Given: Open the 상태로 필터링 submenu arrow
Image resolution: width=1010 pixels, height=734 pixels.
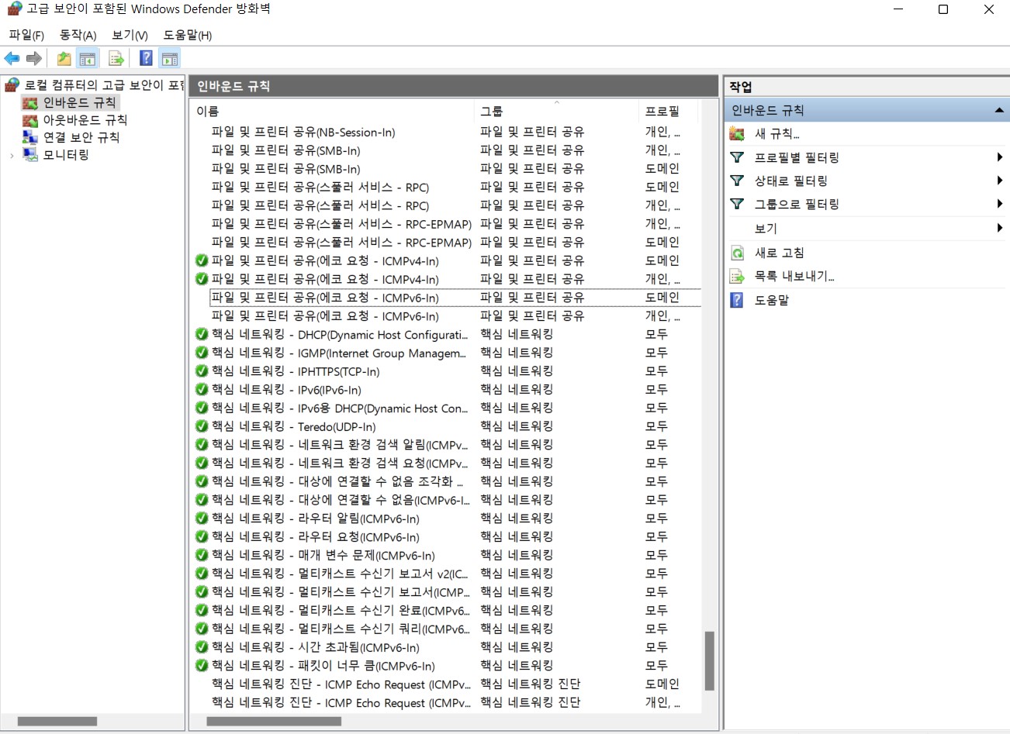Looking at the screenshot, I should click(1000, 181).
